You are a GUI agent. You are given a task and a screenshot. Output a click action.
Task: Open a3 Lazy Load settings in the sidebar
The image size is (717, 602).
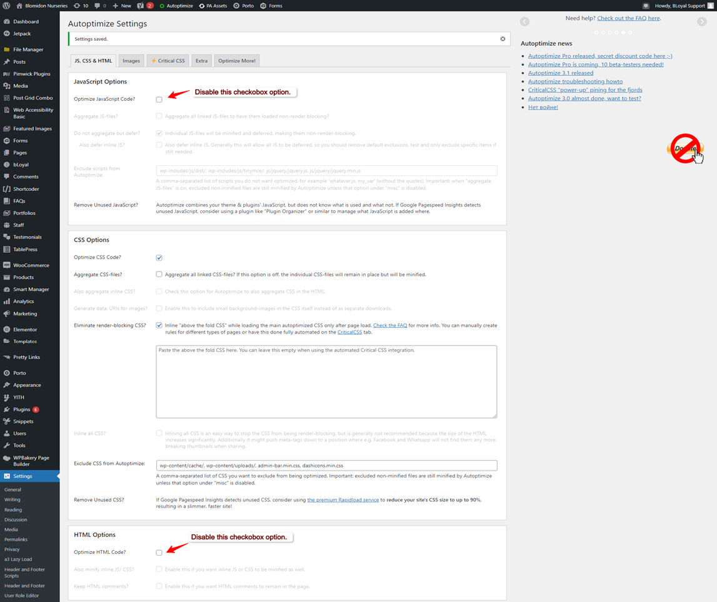[x=18, y=559]
